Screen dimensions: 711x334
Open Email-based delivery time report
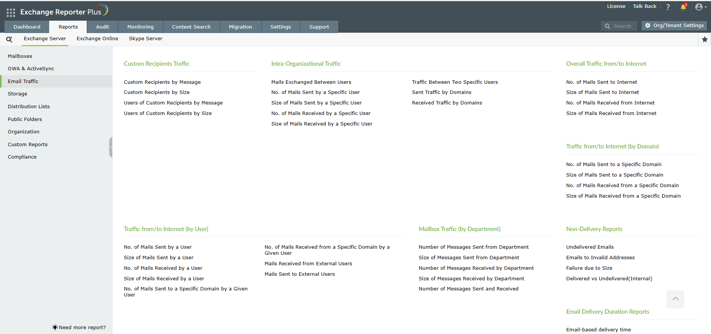click(x=598, y=330)
